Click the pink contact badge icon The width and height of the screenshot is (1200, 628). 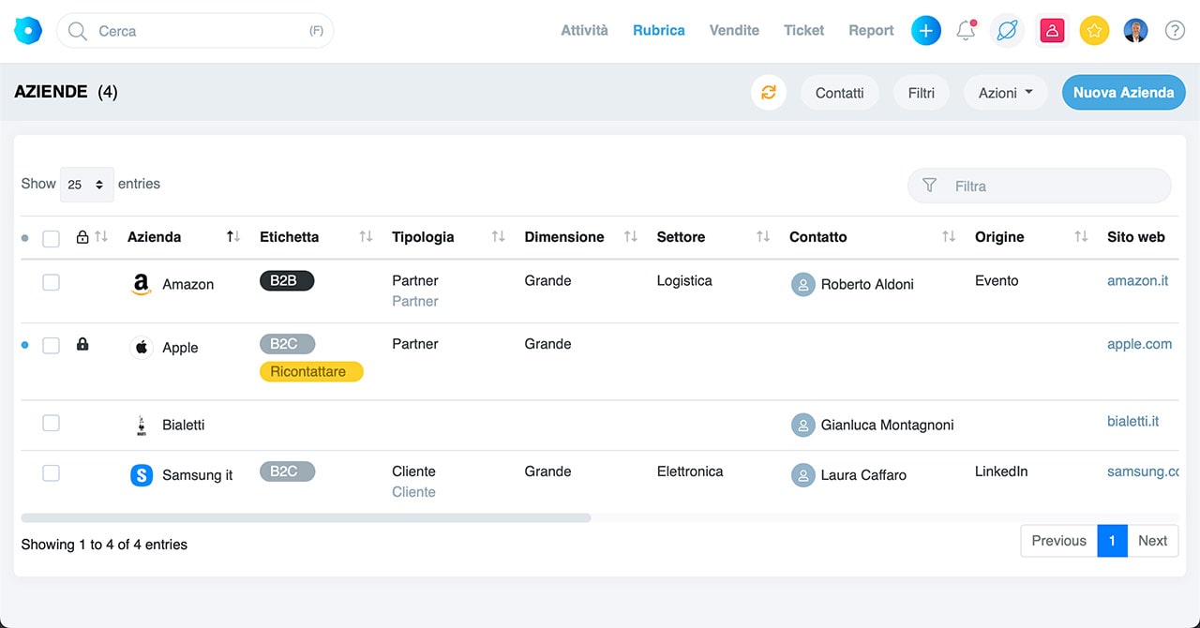[1052, 31]
